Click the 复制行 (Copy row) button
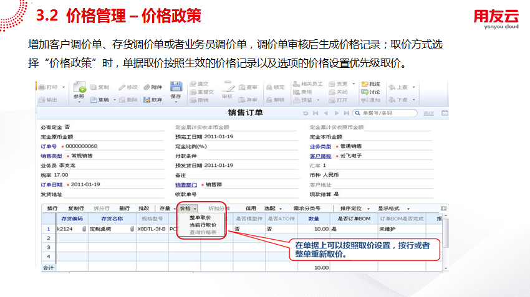Screen dimensions: 530x297 (75, 208)
